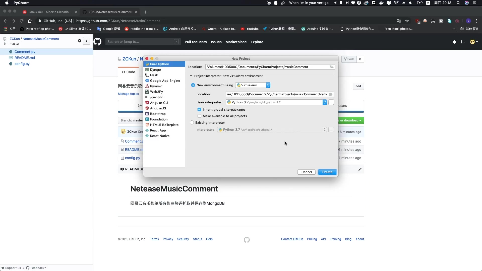The height and width of the screenshot is (271, 482).
Task: Click GitHub search or jump to field
Action: [x=143, y=42]
